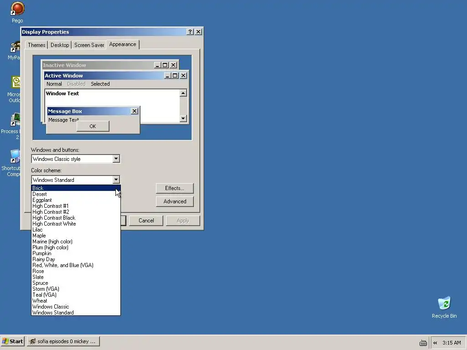Open the Recycle Bin icon
The height and width of the screenshot is (350, 467).
[444, 308]
